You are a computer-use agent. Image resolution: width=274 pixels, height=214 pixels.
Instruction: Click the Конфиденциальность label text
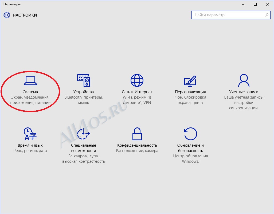(137, 145)
